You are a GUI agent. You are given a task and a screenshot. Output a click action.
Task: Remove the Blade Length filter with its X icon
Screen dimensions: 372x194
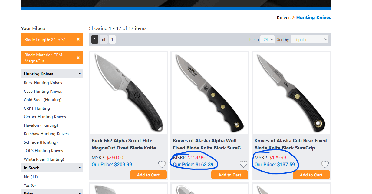tap(78, 40)
